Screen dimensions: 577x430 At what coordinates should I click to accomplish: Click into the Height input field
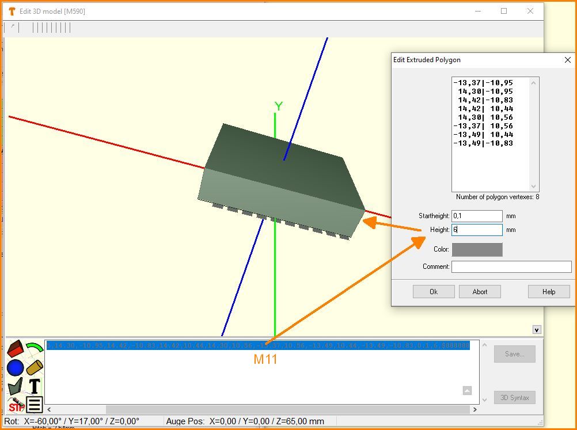point(477,230)
